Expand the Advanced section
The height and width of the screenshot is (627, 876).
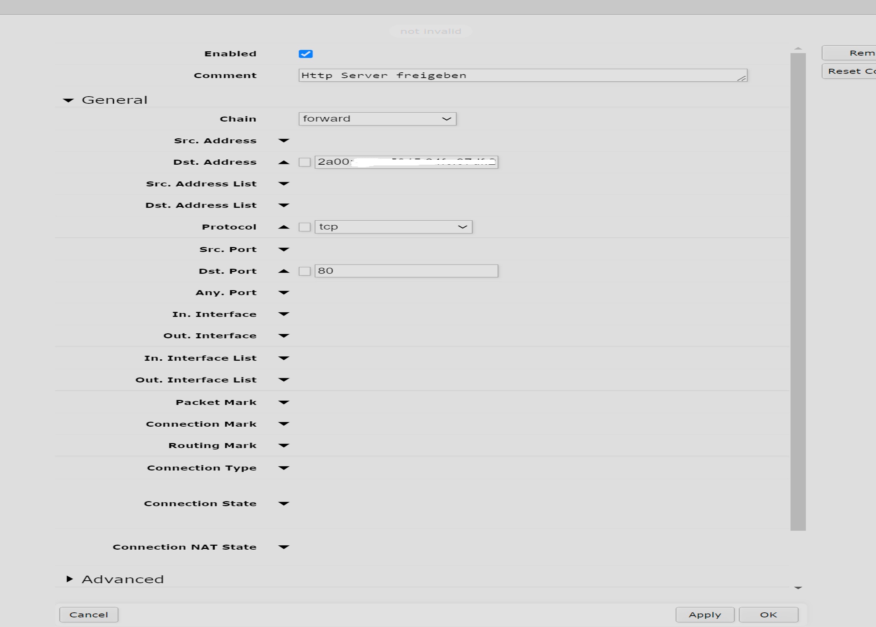[70, 579]
